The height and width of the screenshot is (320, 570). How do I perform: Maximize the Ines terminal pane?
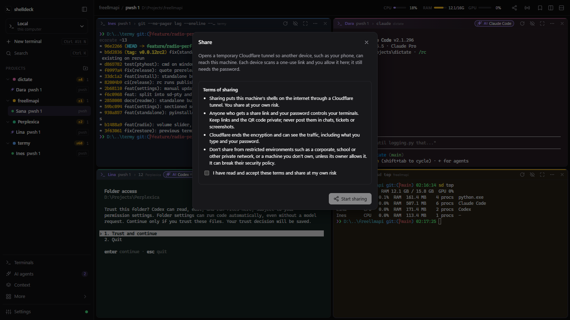[305, 23]
